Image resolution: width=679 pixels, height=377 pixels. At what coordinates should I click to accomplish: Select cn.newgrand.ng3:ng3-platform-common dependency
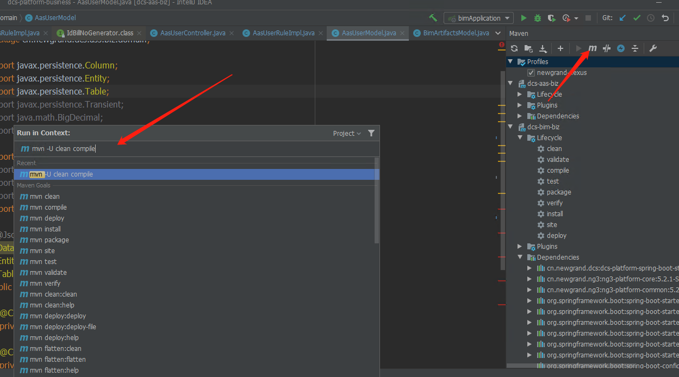tap(613, 290)
